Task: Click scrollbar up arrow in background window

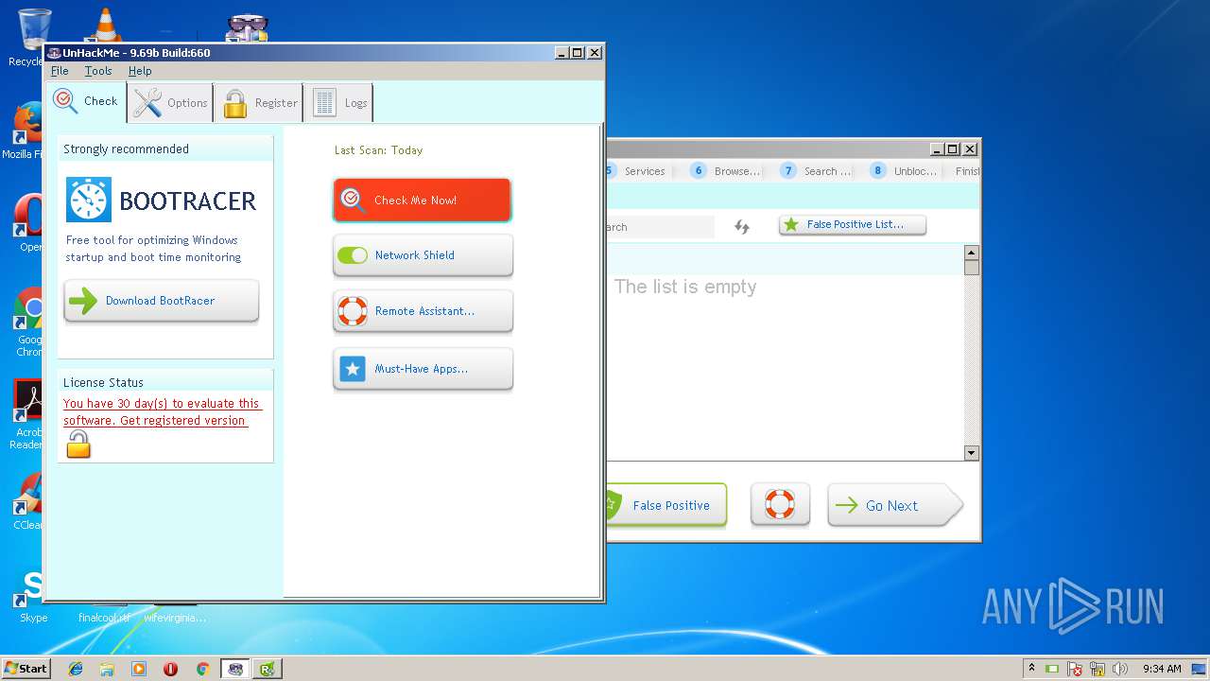Action: point(971,253)
